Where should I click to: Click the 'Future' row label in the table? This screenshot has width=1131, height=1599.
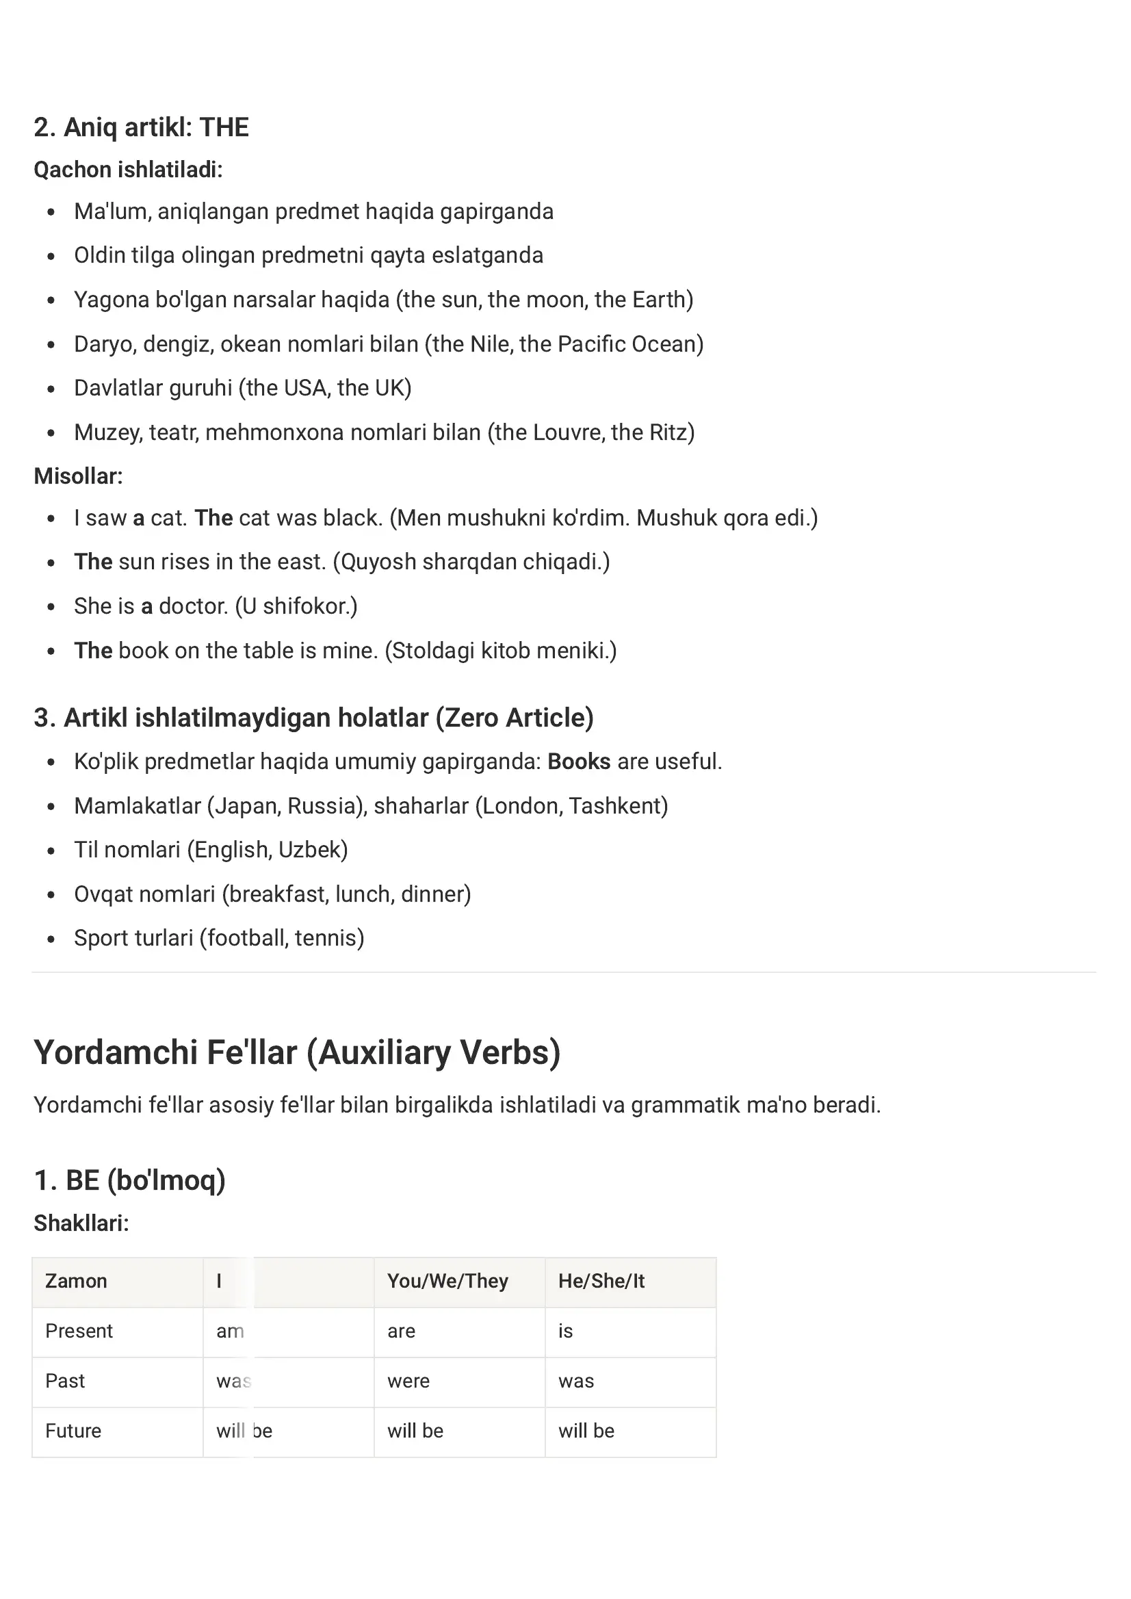point(118,1432)
